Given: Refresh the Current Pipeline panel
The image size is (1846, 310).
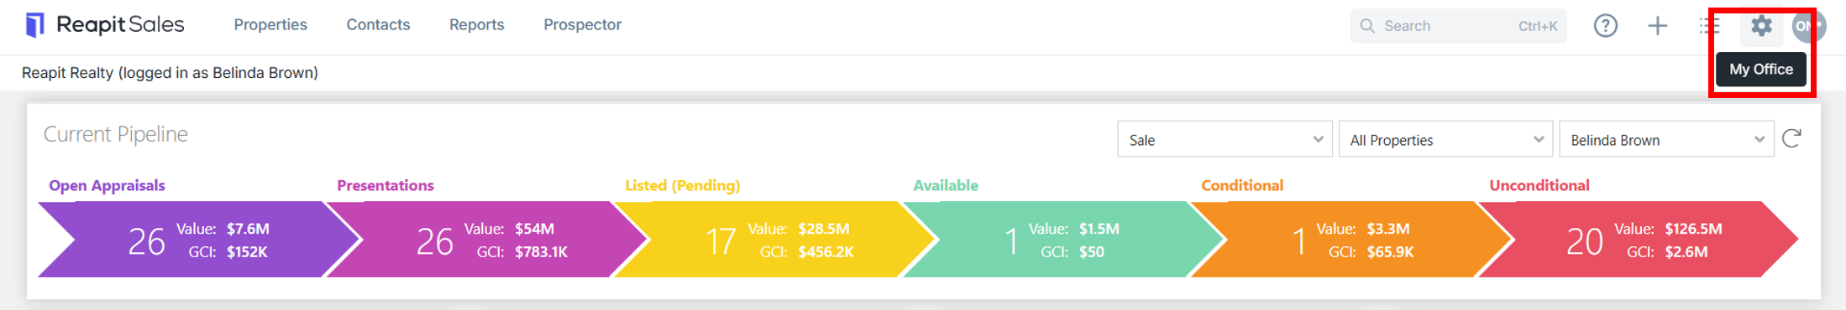Looking at the screenshot, I should 1792,138.
